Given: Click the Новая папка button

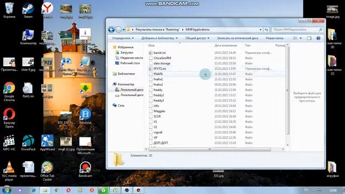Looking at the screenshot, I should tap(274, 38).
